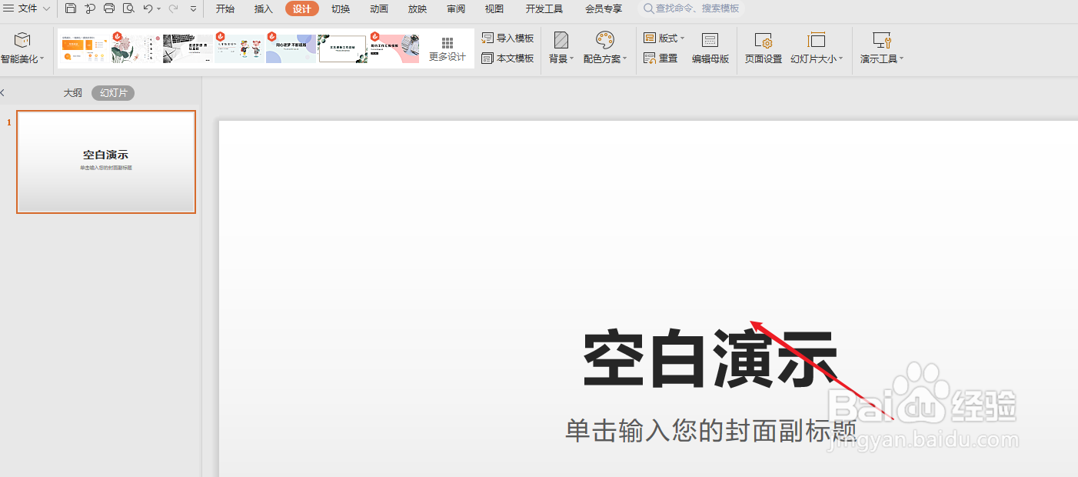The width and height of the screenshot is (1078, 477).
Task: Select the 设计 tab
Action: (x=302, y=9)
